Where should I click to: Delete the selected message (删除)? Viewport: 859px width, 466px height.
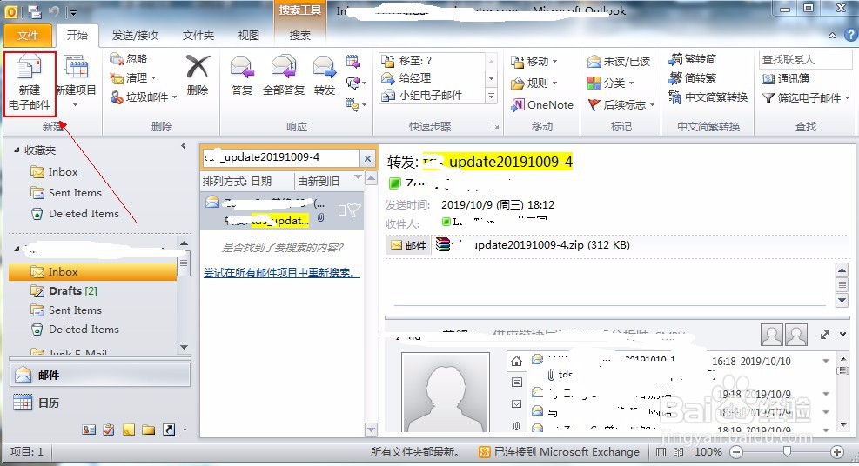198,76
